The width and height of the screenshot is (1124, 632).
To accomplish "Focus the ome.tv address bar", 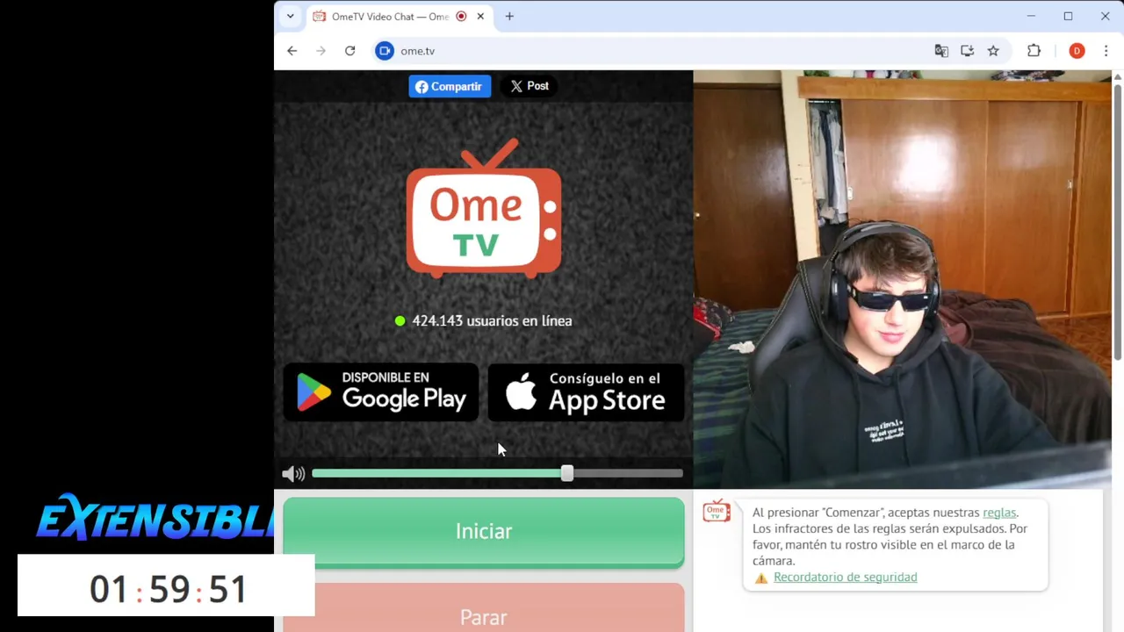I will pos(650,51).
